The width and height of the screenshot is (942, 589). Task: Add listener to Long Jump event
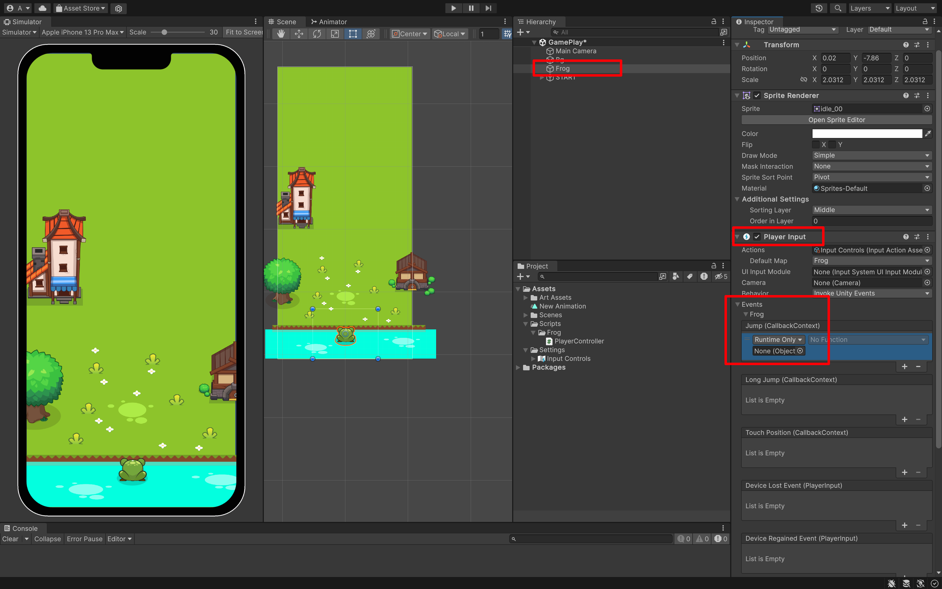pos(905,420)
